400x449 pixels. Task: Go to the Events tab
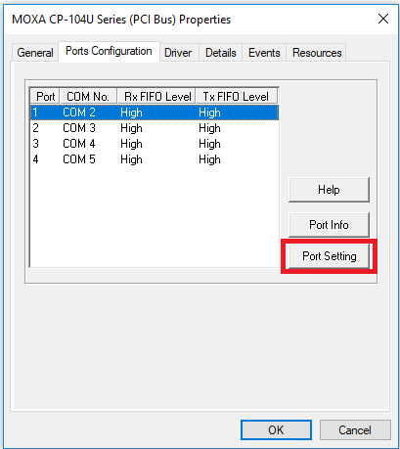264,53
